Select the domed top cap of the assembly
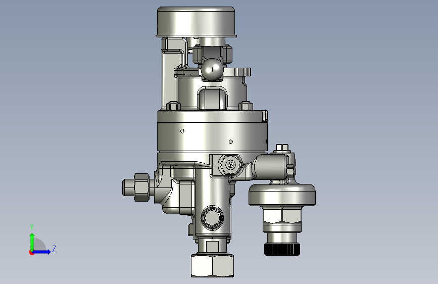The height and width of the screenshot is (284, 438). 196,22
